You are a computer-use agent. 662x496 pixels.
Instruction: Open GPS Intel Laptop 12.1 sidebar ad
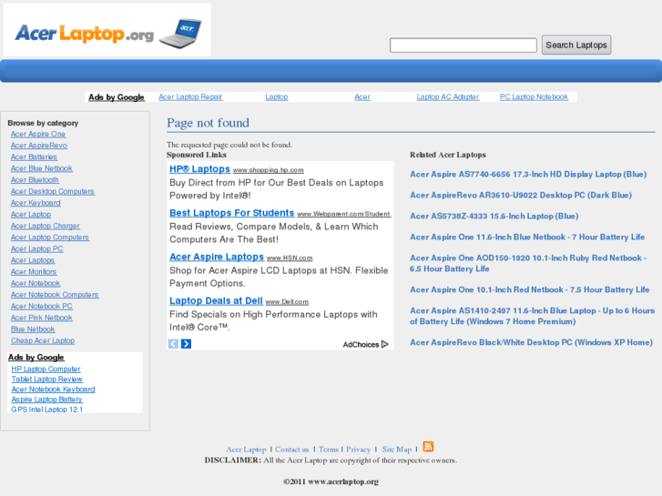click(46, 410)
